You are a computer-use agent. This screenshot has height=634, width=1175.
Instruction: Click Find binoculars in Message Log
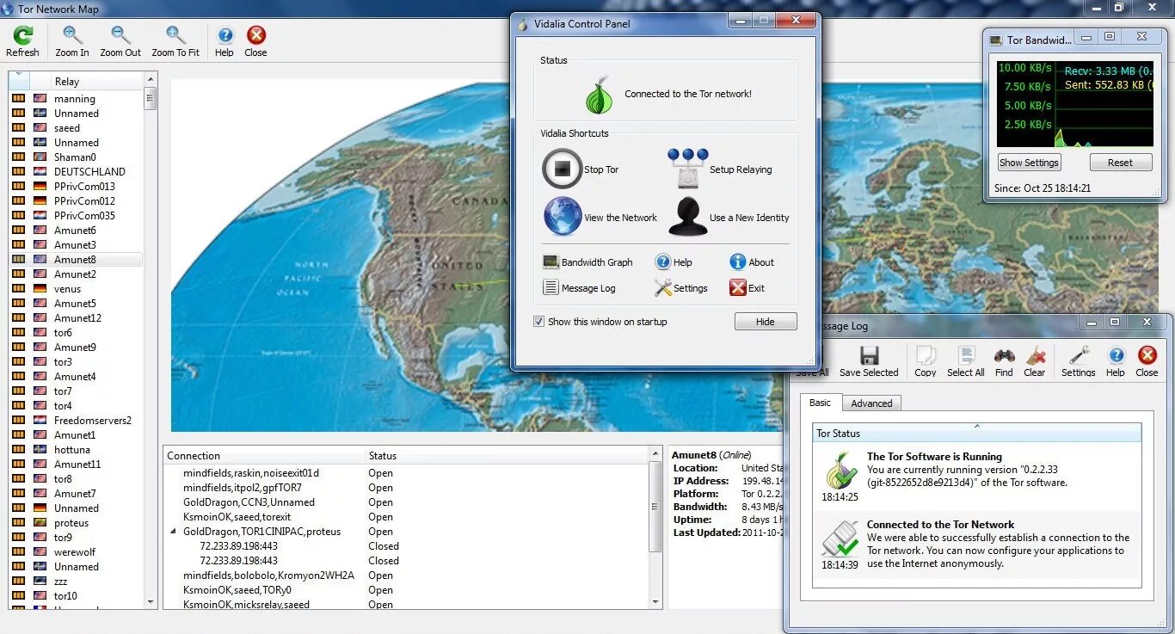coord(1004,361)
